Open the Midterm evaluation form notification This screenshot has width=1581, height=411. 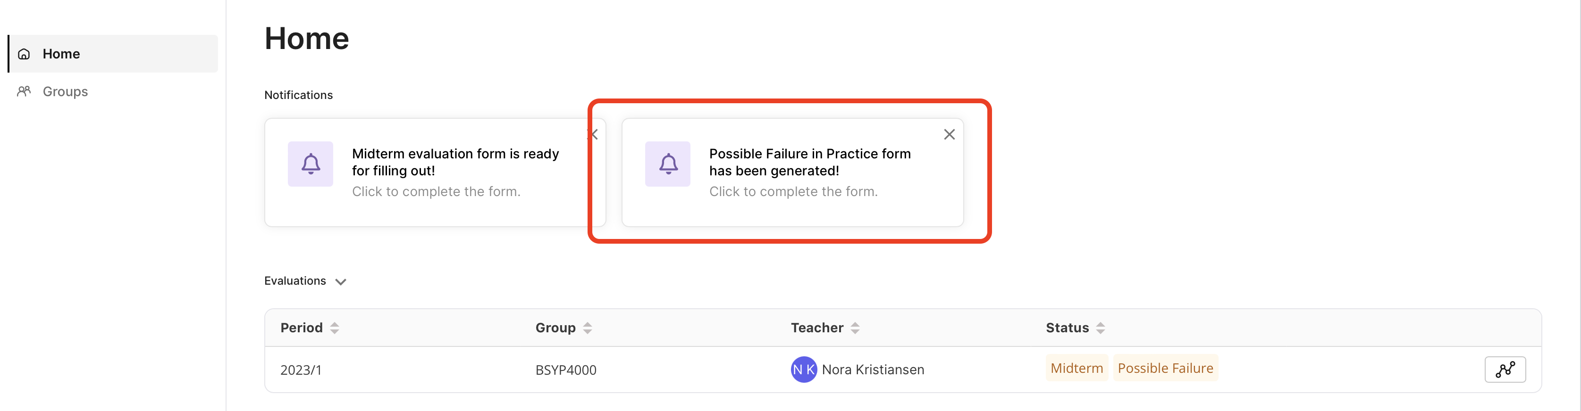(x=455, y=172)
